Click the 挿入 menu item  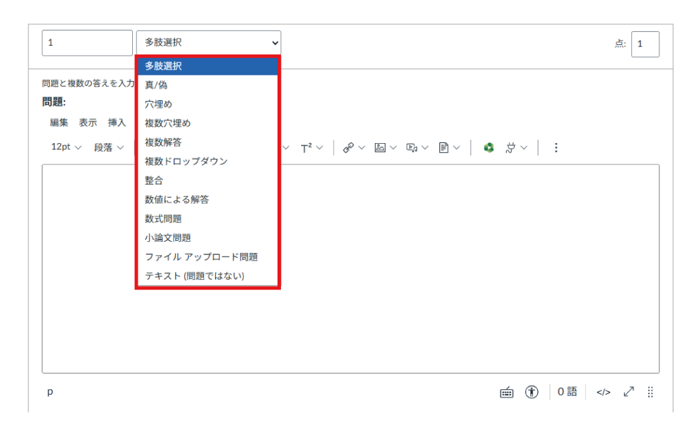pos(116,122)
